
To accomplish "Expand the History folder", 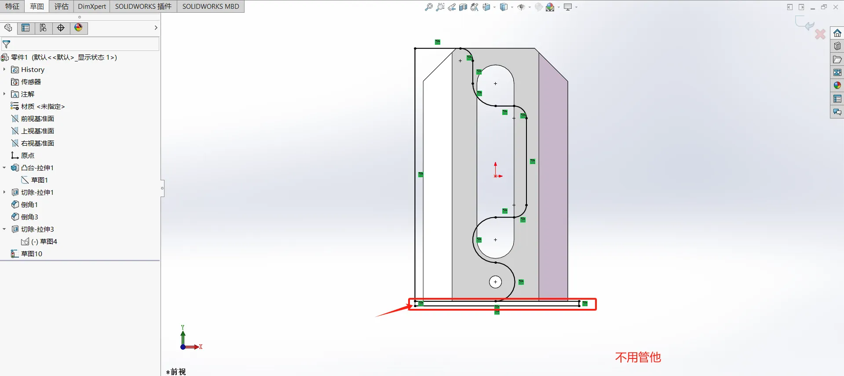I will 4,69.
